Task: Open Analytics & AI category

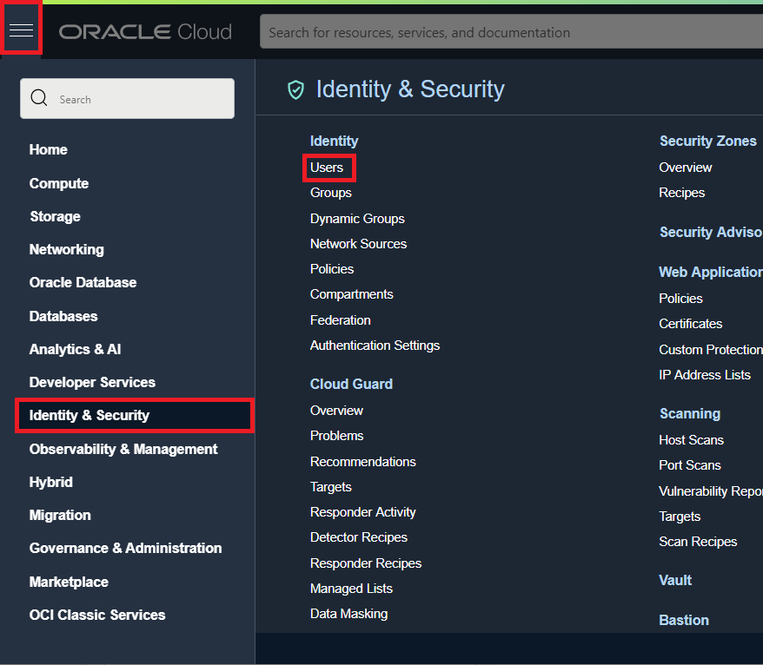Action: click(x=75, y=350)
